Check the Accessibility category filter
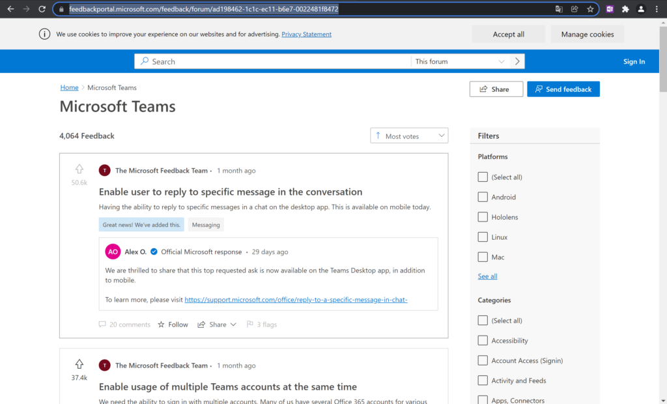Screen dimensions: 667x404 pos(483,341)
